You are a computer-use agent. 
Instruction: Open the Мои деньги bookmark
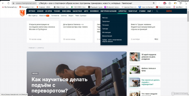pyautogui.click(x=27, y=7)
